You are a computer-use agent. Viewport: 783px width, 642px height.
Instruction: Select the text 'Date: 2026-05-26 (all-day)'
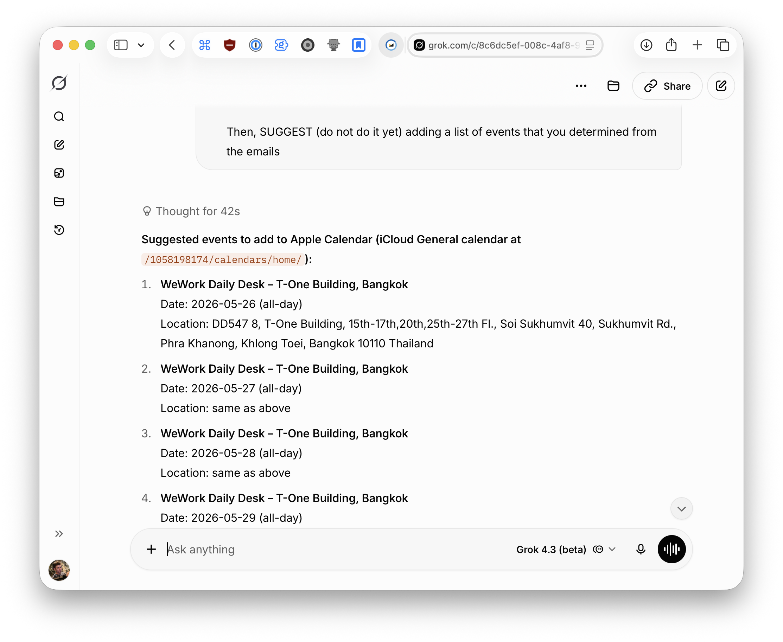pyautogui.click(x=231, y=304)
